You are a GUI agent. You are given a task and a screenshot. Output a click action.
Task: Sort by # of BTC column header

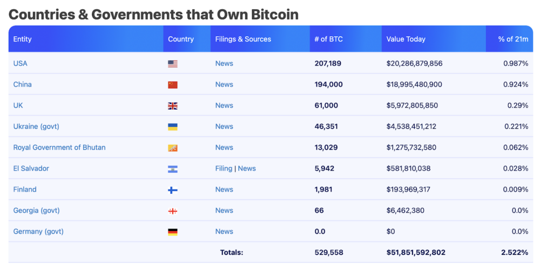click(x=328, y=39)
